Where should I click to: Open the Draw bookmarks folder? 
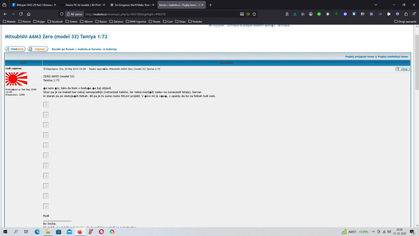(181, 22)
